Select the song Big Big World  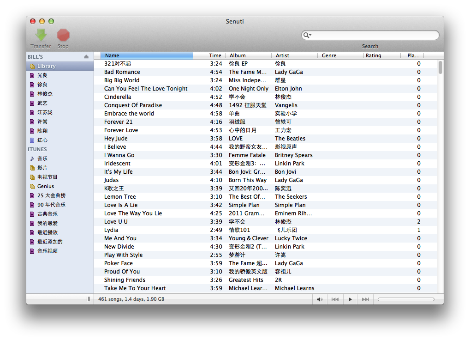coord(265,80)
